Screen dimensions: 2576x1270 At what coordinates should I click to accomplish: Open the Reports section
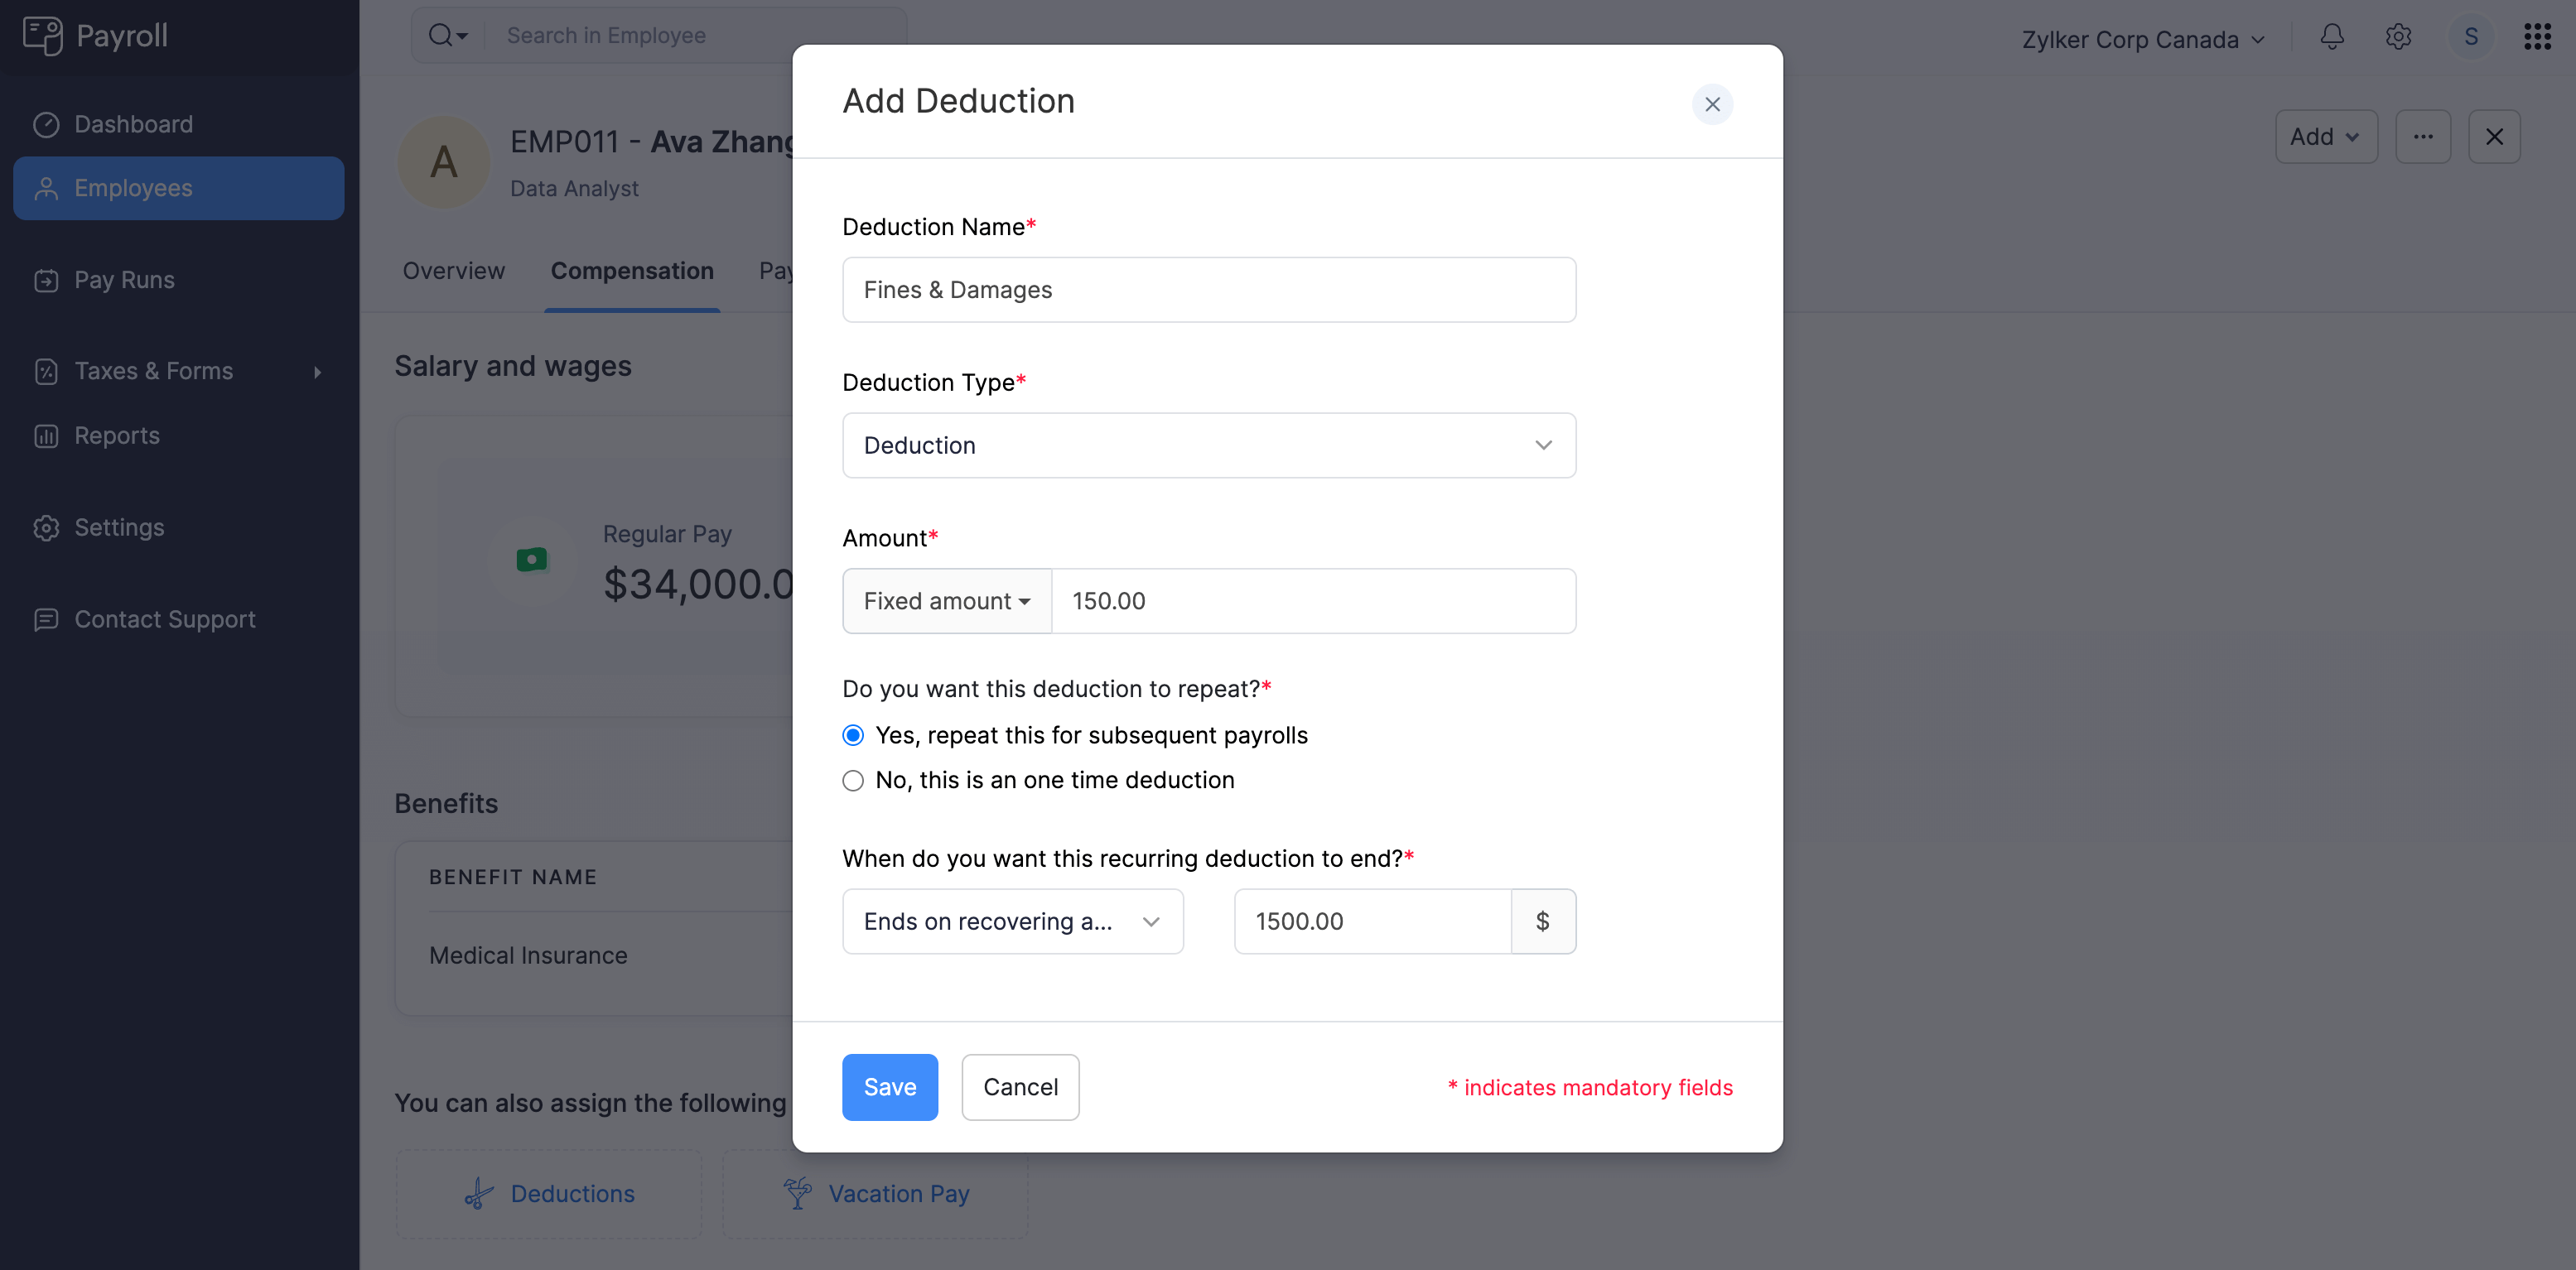coord(116,435)
